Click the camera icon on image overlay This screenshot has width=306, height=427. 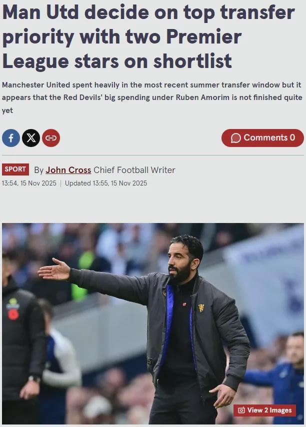pyautogui.click(x=241, y=410)
